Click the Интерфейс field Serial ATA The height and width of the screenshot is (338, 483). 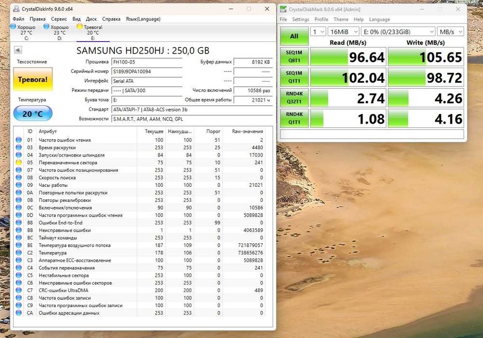[146, 81]
